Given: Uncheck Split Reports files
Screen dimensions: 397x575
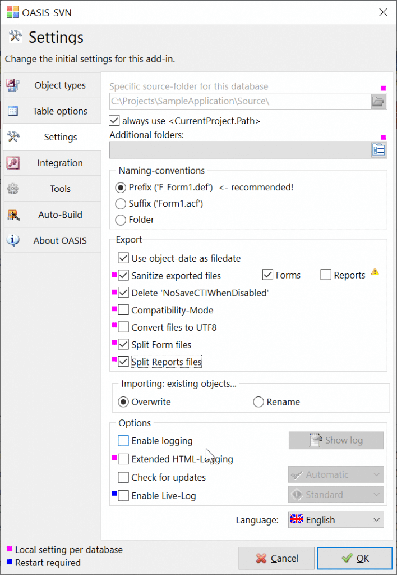Looking at the screenshot, I should point(123,362).
